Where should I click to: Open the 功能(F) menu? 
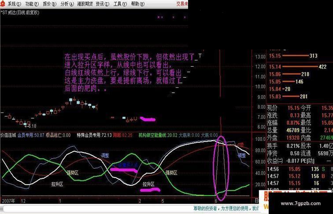tap(32, 4)
